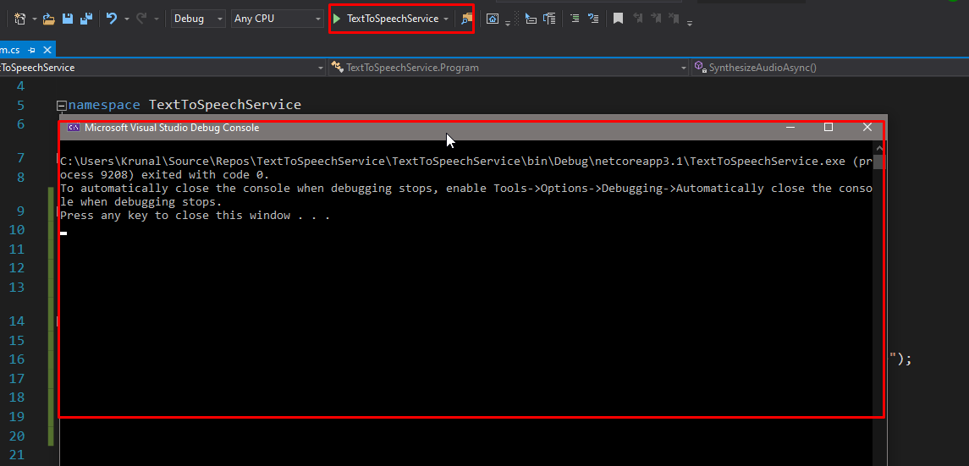Comment out the selected lines
The width and height of the screenshot is (969, 466).
pos(575,19)
